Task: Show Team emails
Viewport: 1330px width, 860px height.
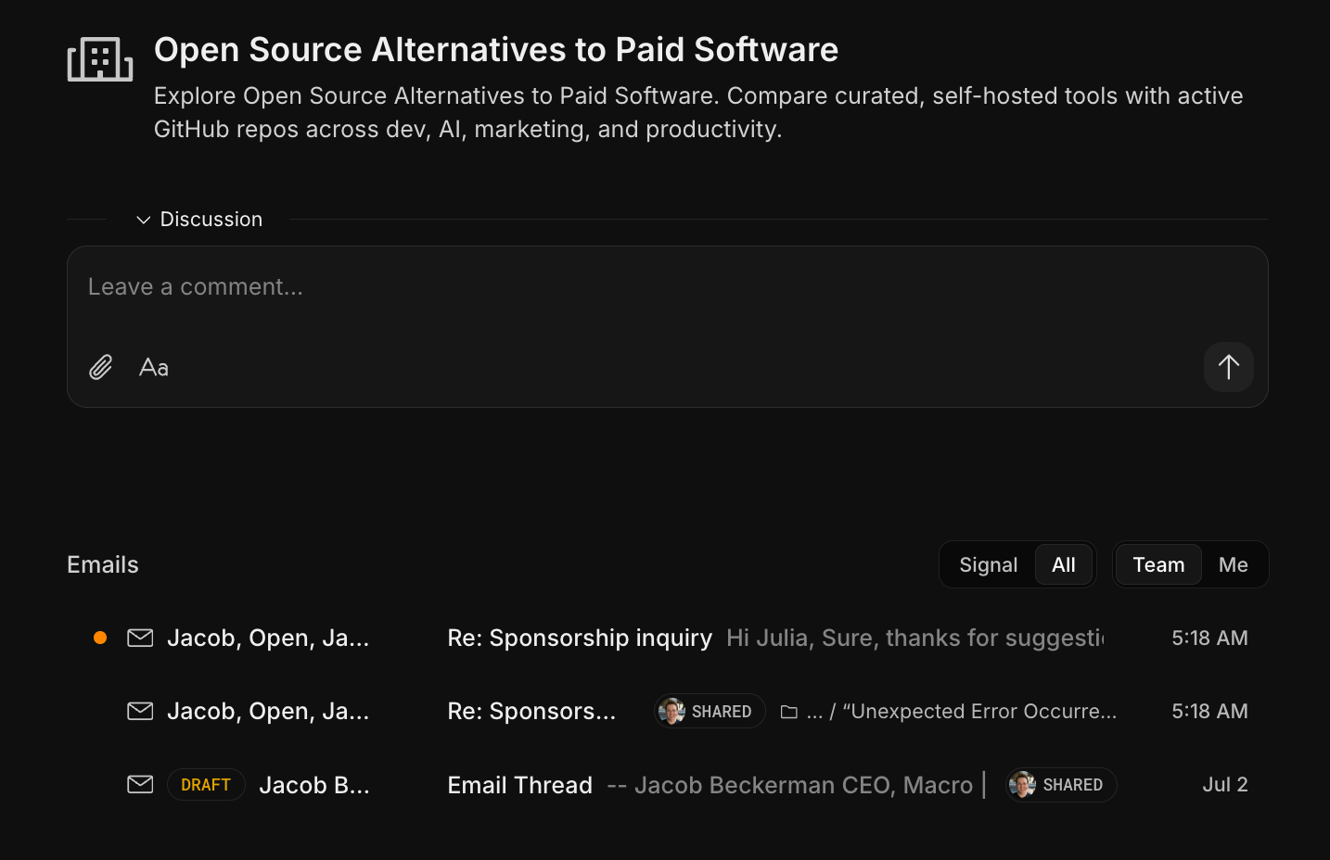Action: [x=1158, y=564]
